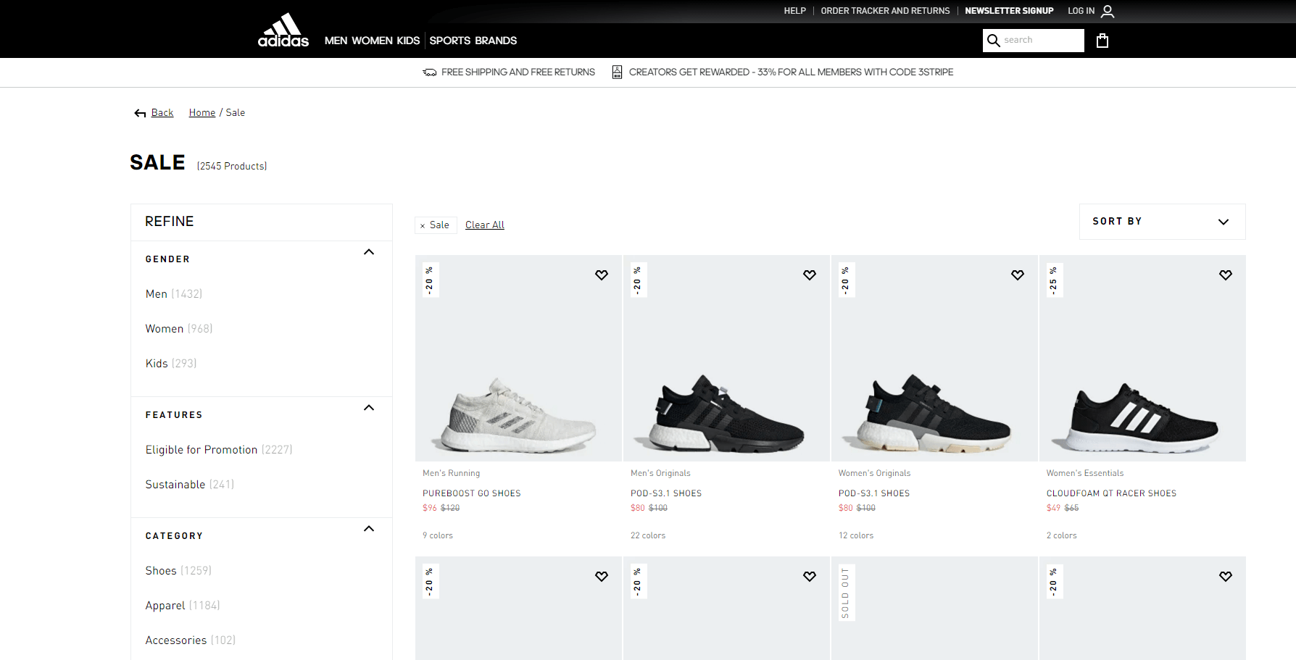The height and width of the screenshot is (660, 1296).
Task: Wishlist the Women's Originals POD-S3.1 Shoes
Action: (1018, 275)
